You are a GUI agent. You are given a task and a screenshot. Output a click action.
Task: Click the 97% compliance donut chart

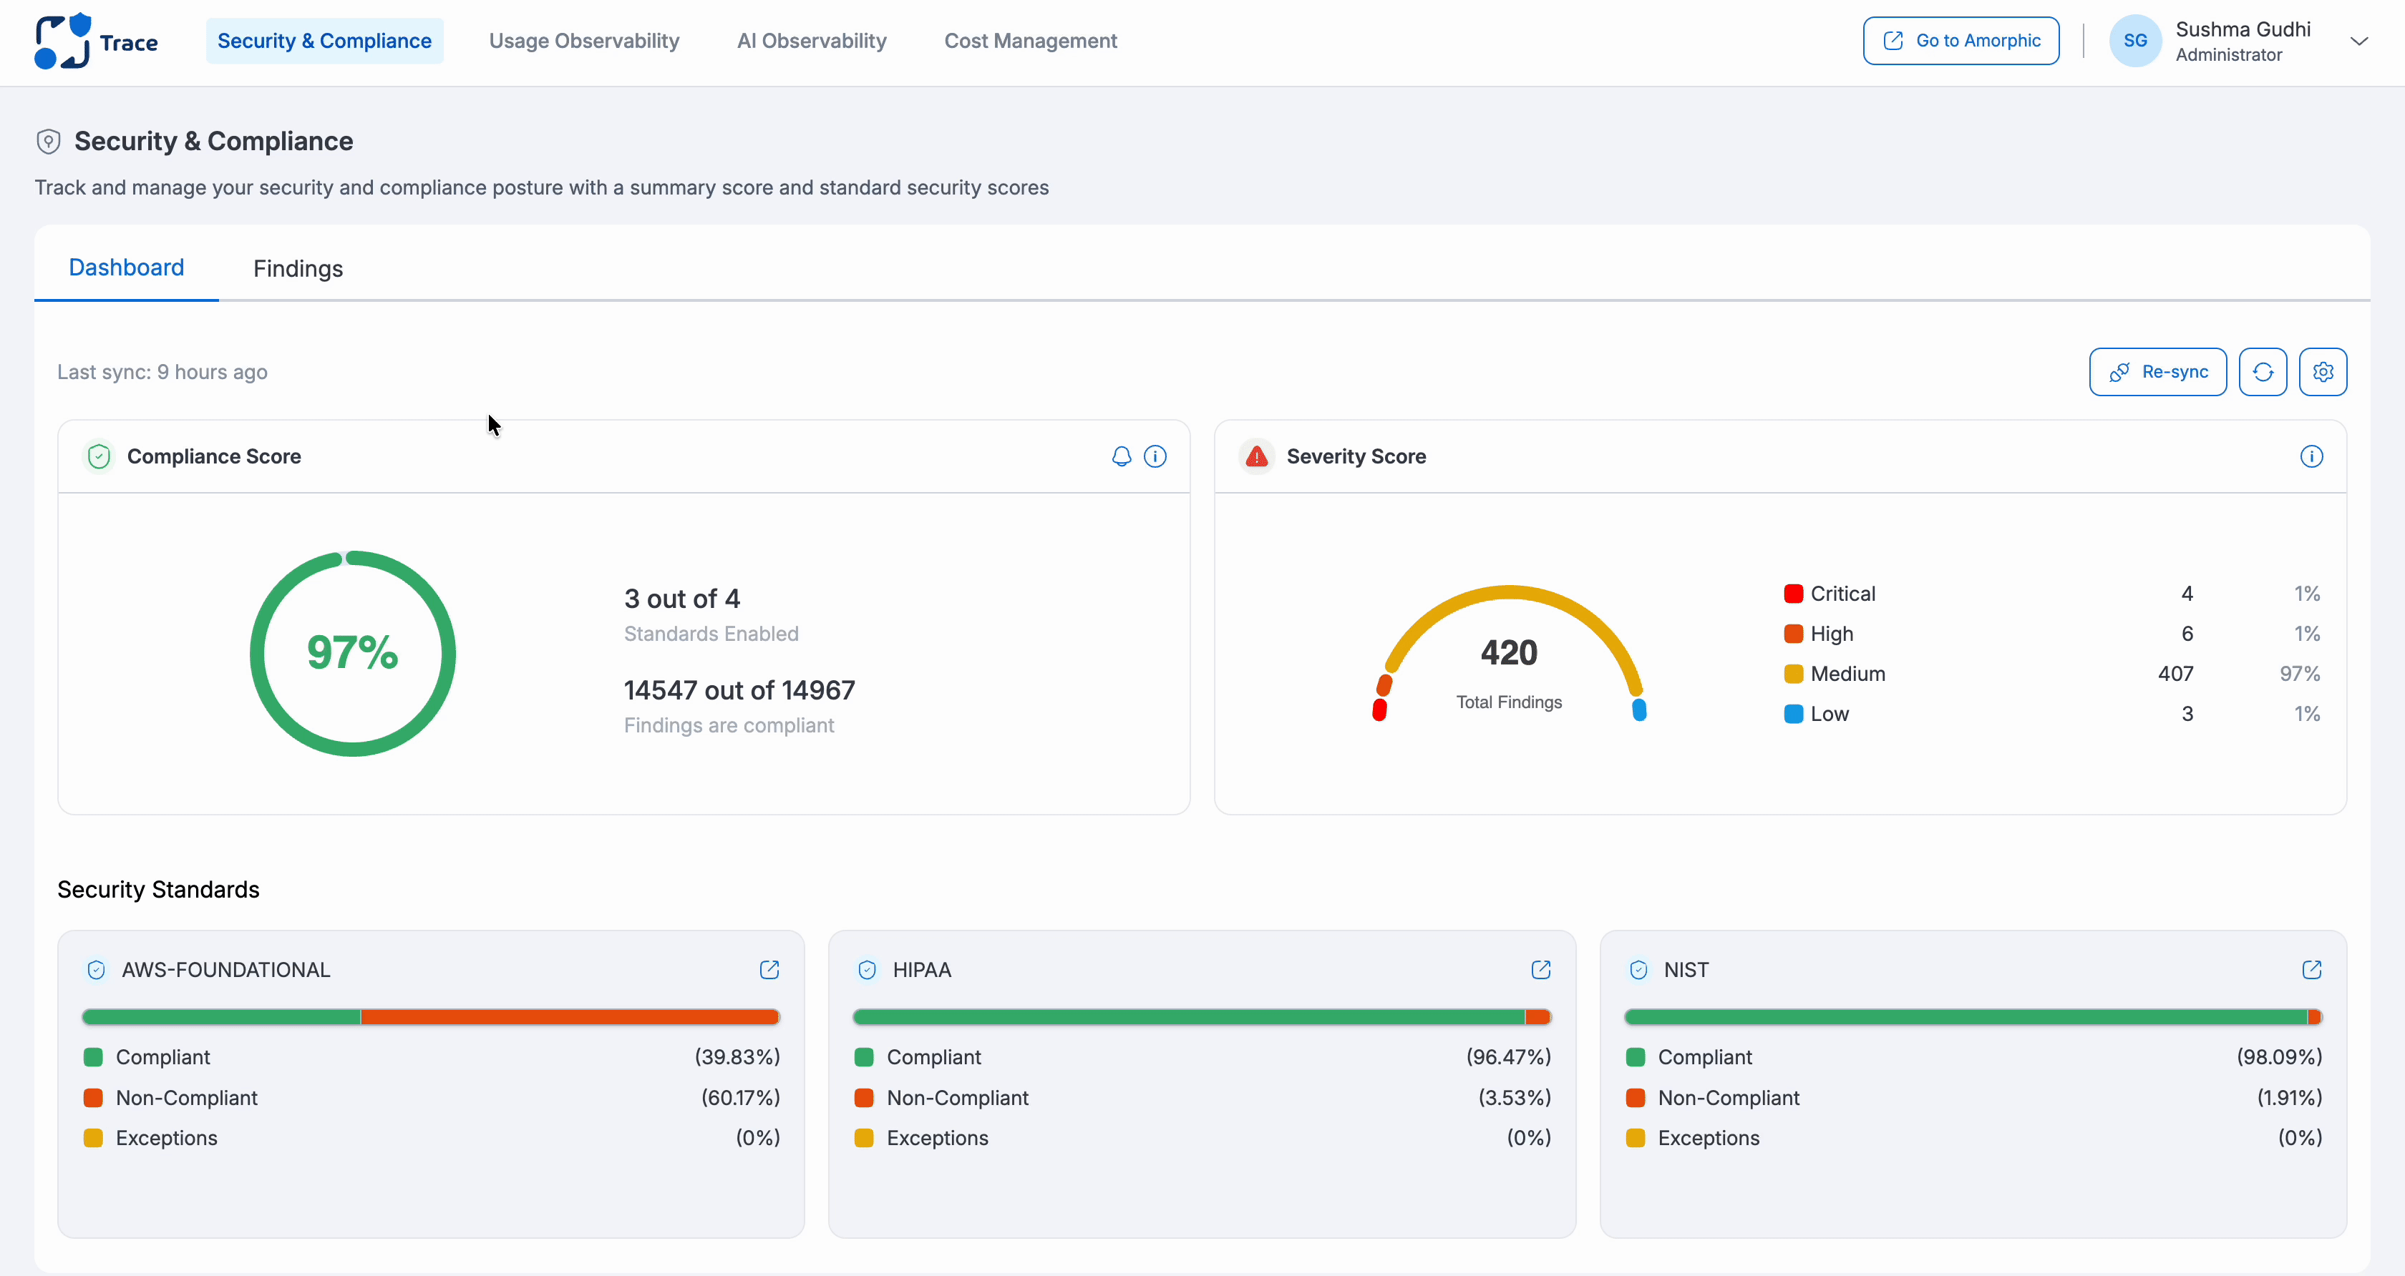point(353,653)
